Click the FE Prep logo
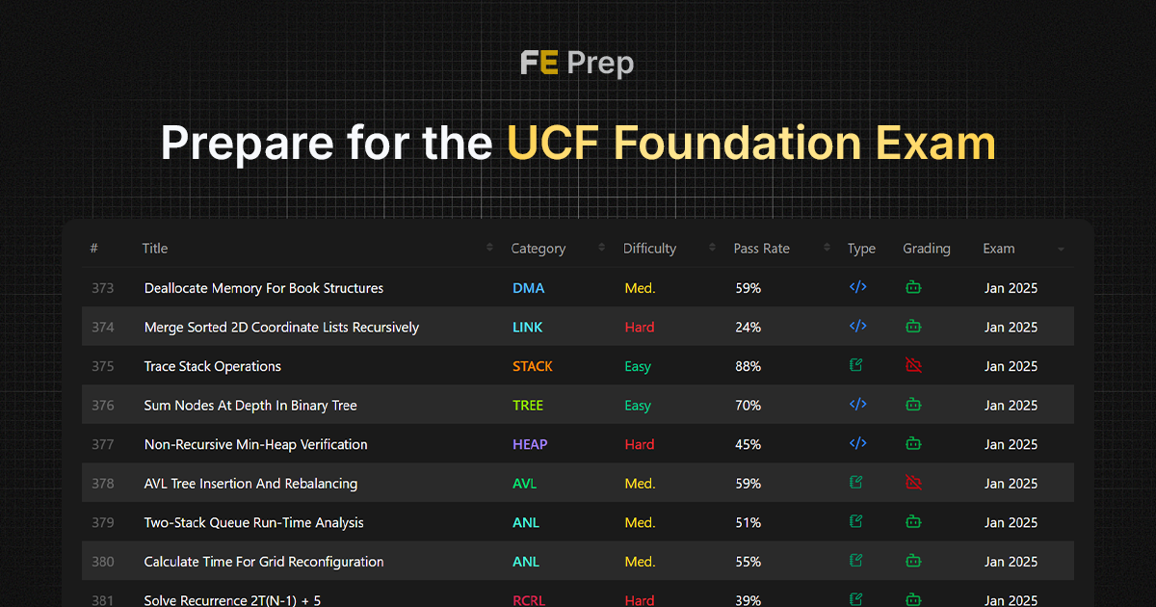The height and width of the screenshot is (607, 1156). [x=577, y=64]
